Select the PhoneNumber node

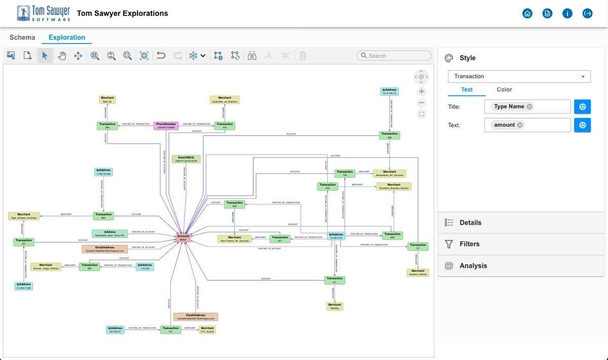click(166, 126)
